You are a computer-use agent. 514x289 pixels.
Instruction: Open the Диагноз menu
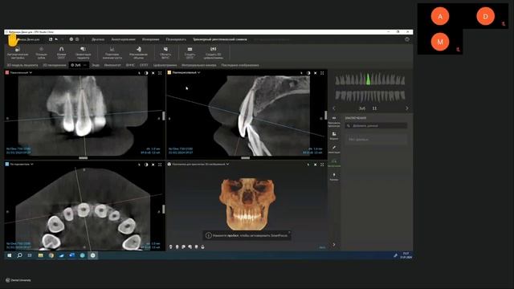[98, 39]
